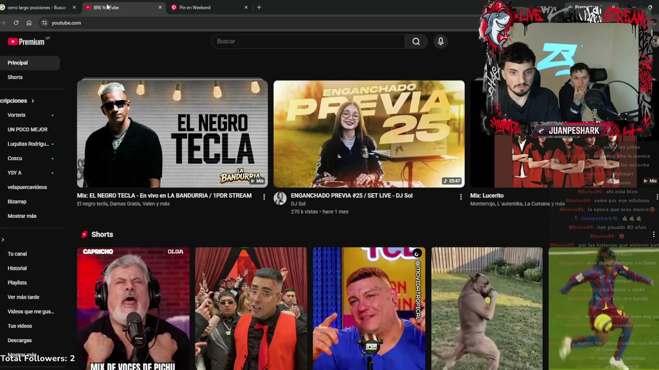The width and height of the screenshot is (659, 370).
Task: Click the Buscar search field
Action: (x=308, y=41)
